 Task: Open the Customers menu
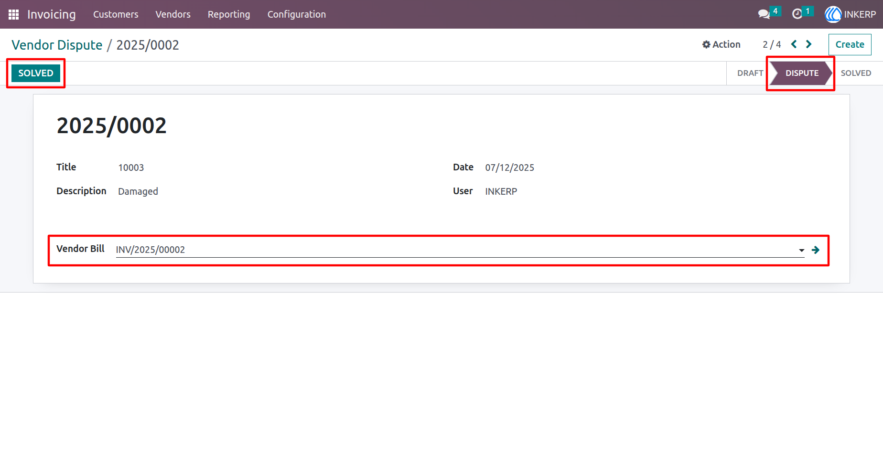(116, 14)
